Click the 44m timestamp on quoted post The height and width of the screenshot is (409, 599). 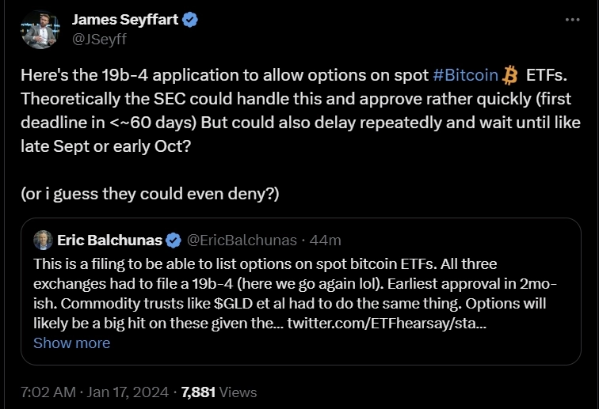click(326, 240)
